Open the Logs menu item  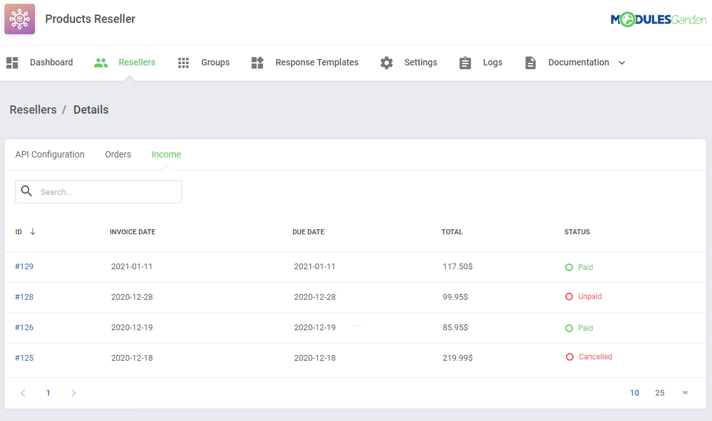(x=493, y=62)
